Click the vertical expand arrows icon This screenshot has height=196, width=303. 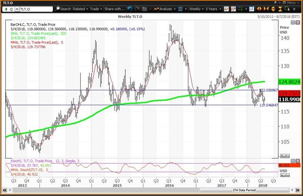273,9
